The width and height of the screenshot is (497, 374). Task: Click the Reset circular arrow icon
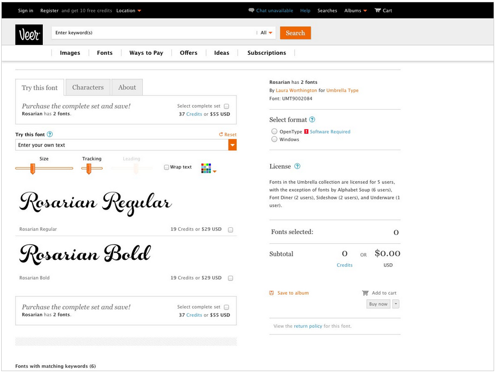221,134
